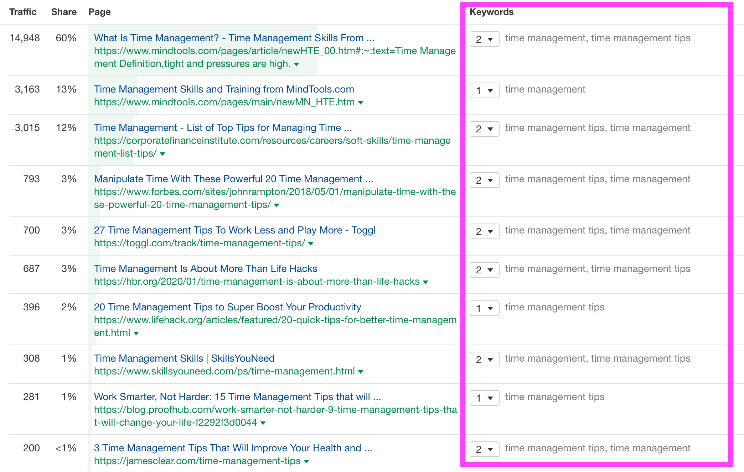The width and height of the screenshot is (744, 472).
Task: Open keyword count dropdown on the Toggl row
Action: click(484, 231)
